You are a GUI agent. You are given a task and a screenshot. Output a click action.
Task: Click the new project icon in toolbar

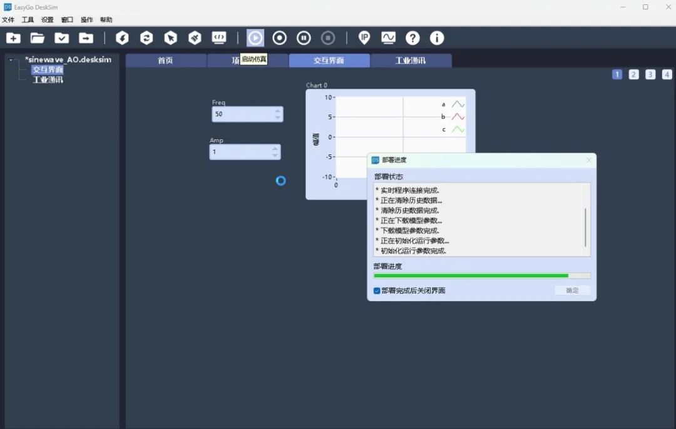tap(13, 38)
